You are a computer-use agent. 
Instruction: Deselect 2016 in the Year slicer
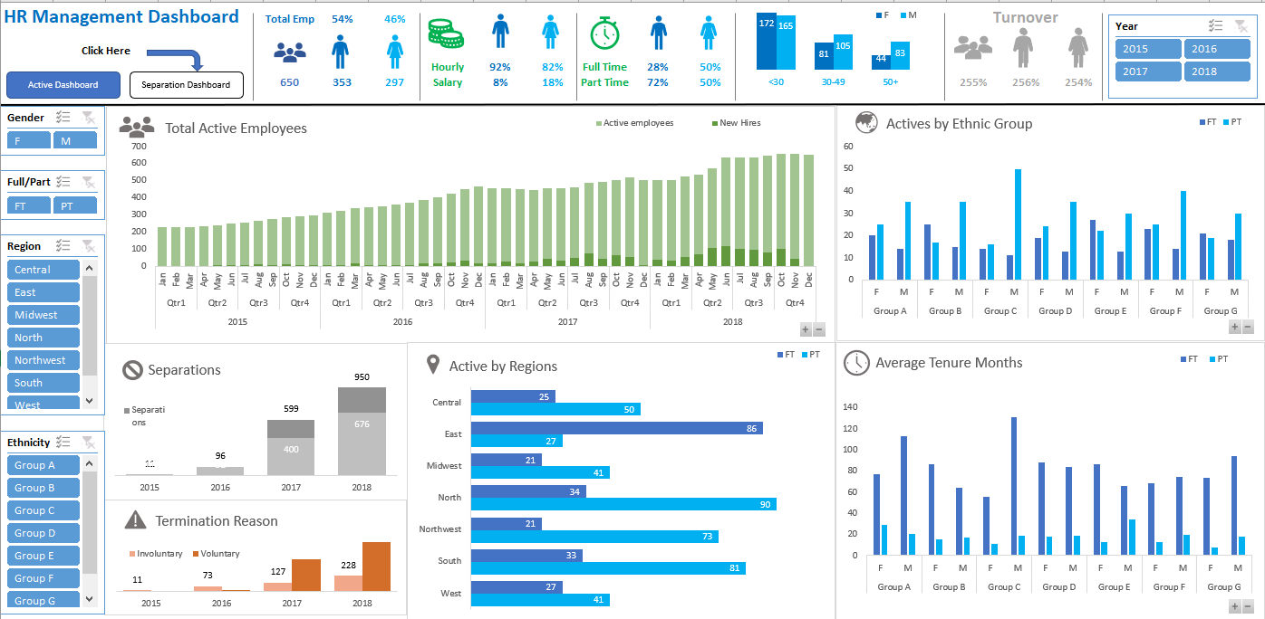tap(1217, 48)
